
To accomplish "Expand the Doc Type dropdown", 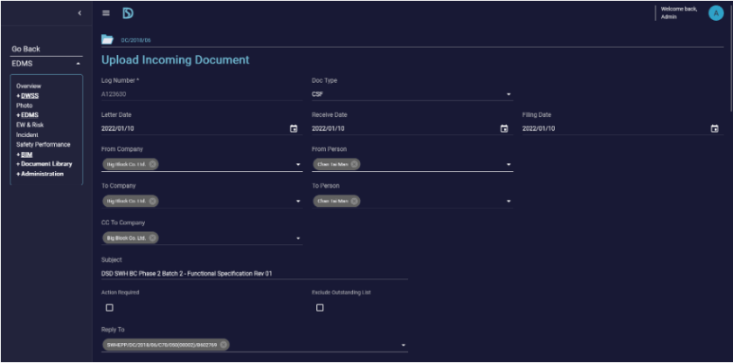I will (508, 94).
